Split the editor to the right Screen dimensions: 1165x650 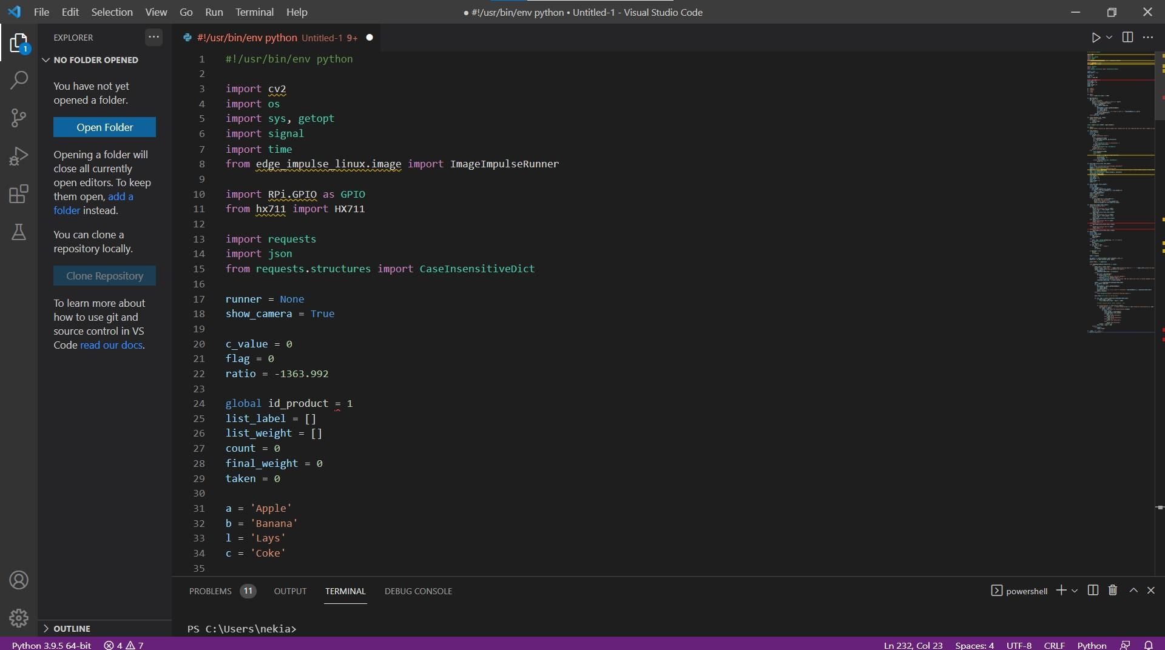tap(1127, 38)
